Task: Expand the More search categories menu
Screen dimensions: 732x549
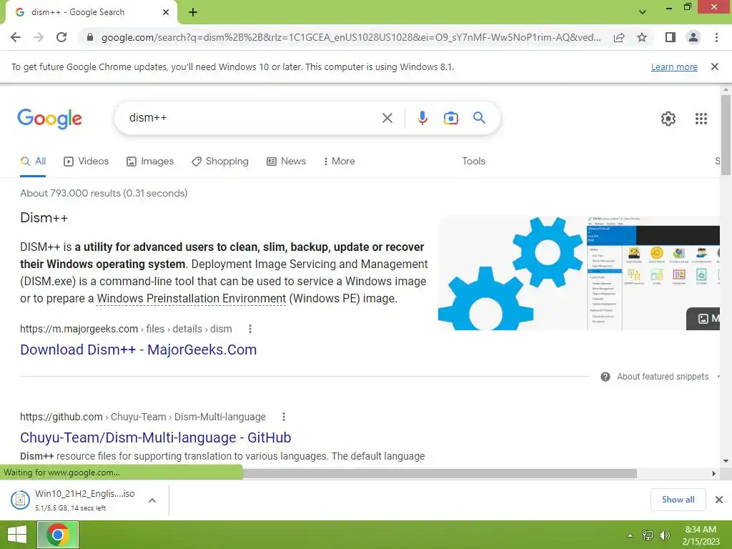Action: (x=340, y=162)
